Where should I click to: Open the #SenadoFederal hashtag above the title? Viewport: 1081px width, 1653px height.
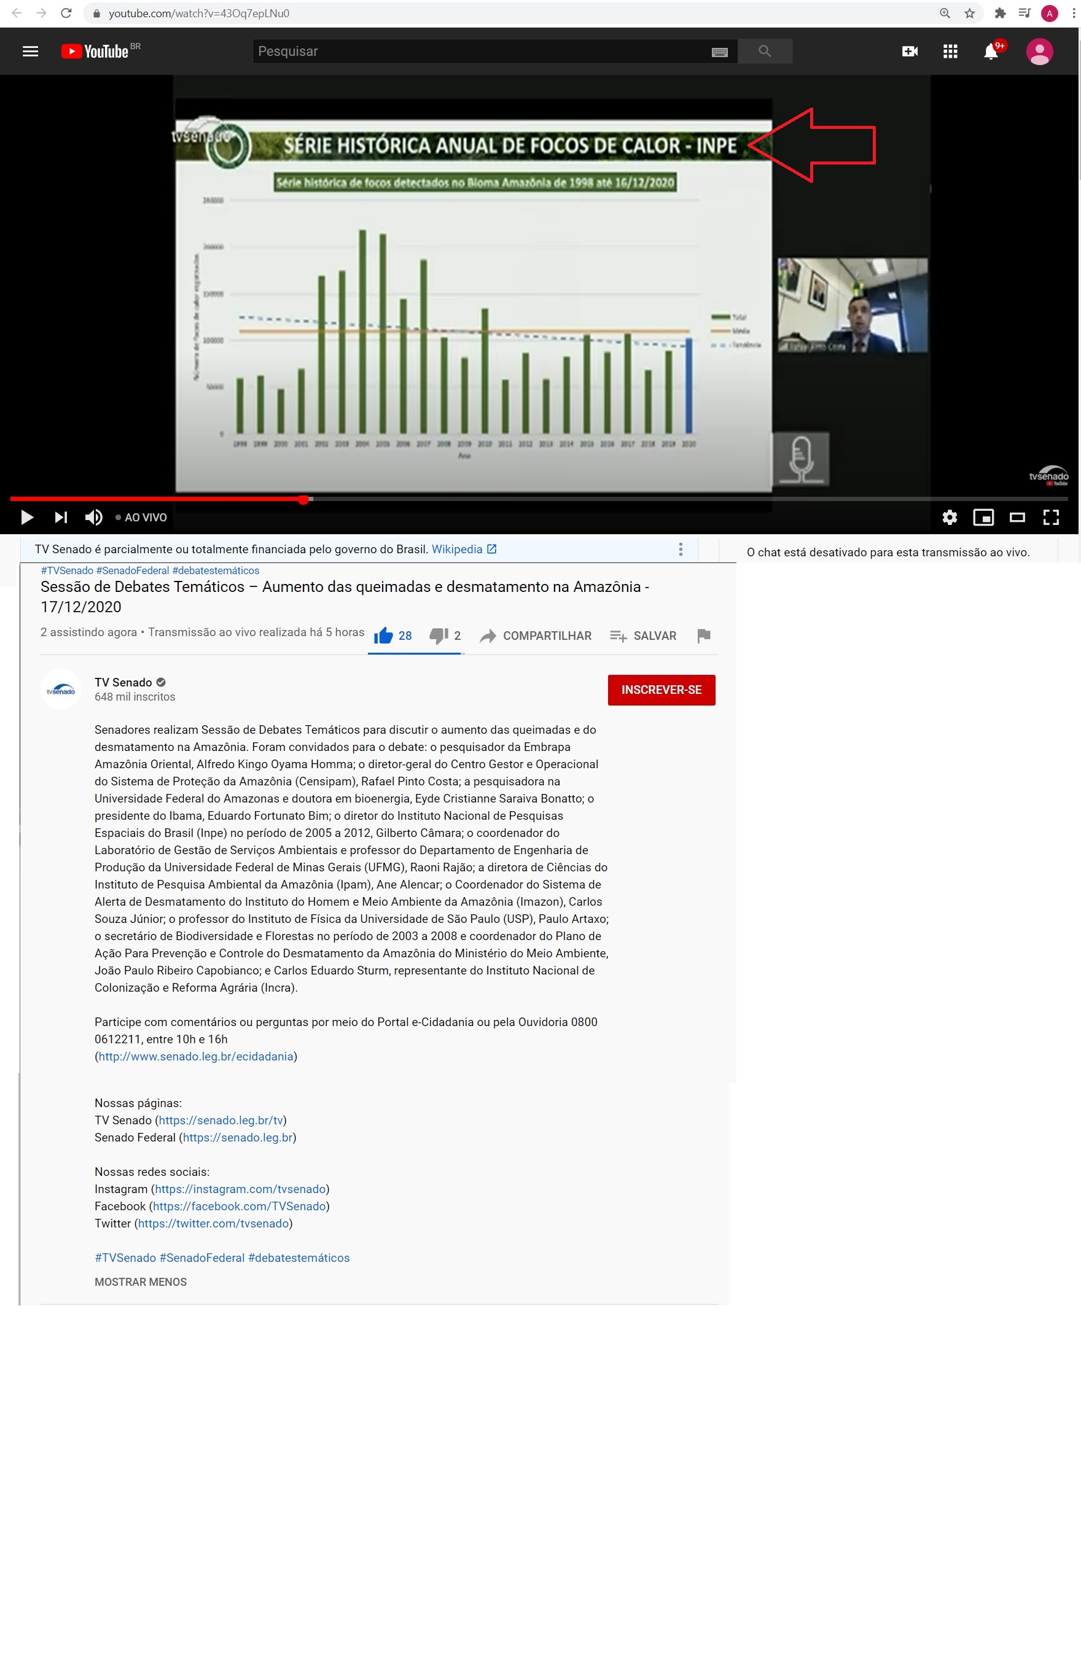click(x=133, y=571)
